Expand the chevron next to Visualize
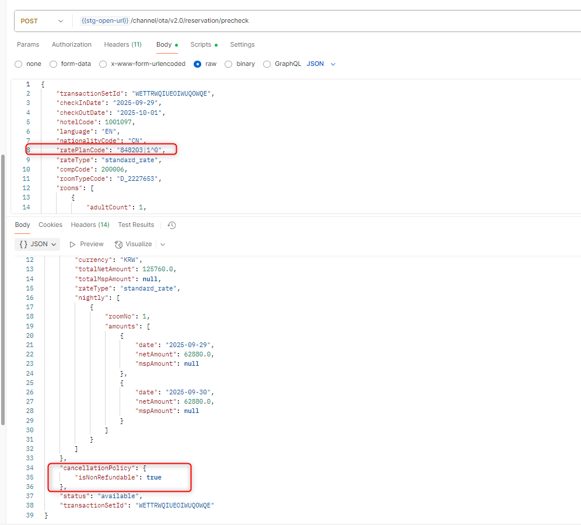The height and width of the screenshot is (525, 581). pyautogui.click(x=163, y=244)
